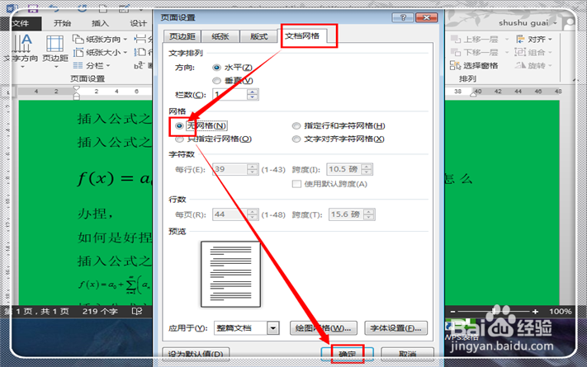Image resolution: width=587 pixels, height=367 pixels.
Task: Click the dialog help question mark button
Action: [x=403, y=17]
